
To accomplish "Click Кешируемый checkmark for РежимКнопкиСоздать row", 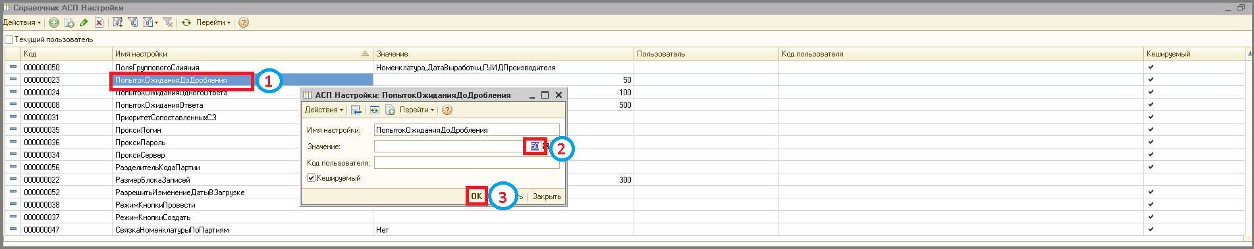I will pyautogui.click(x=1151, y=217).
